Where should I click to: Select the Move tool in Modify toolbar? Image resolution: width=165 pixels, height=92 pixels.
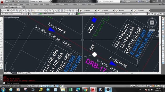[x=163, y=31]
